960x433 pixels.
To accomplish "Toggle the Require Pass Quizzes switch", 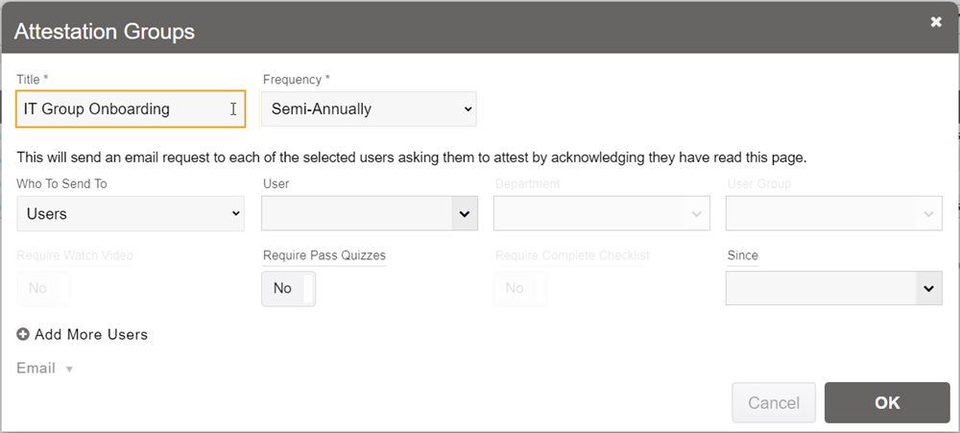I will 288,288.
